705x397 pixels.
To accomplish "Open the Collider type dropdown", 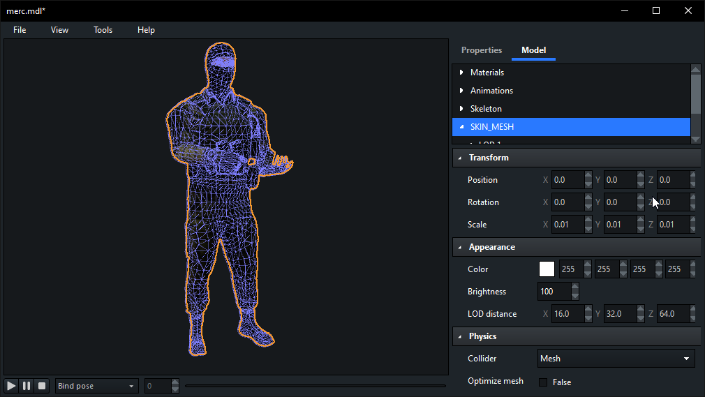I will tap(616, 359).
